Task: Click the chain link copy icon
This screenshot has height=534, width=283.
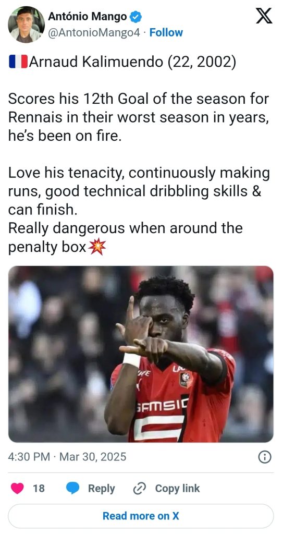Action: point(139,489)
